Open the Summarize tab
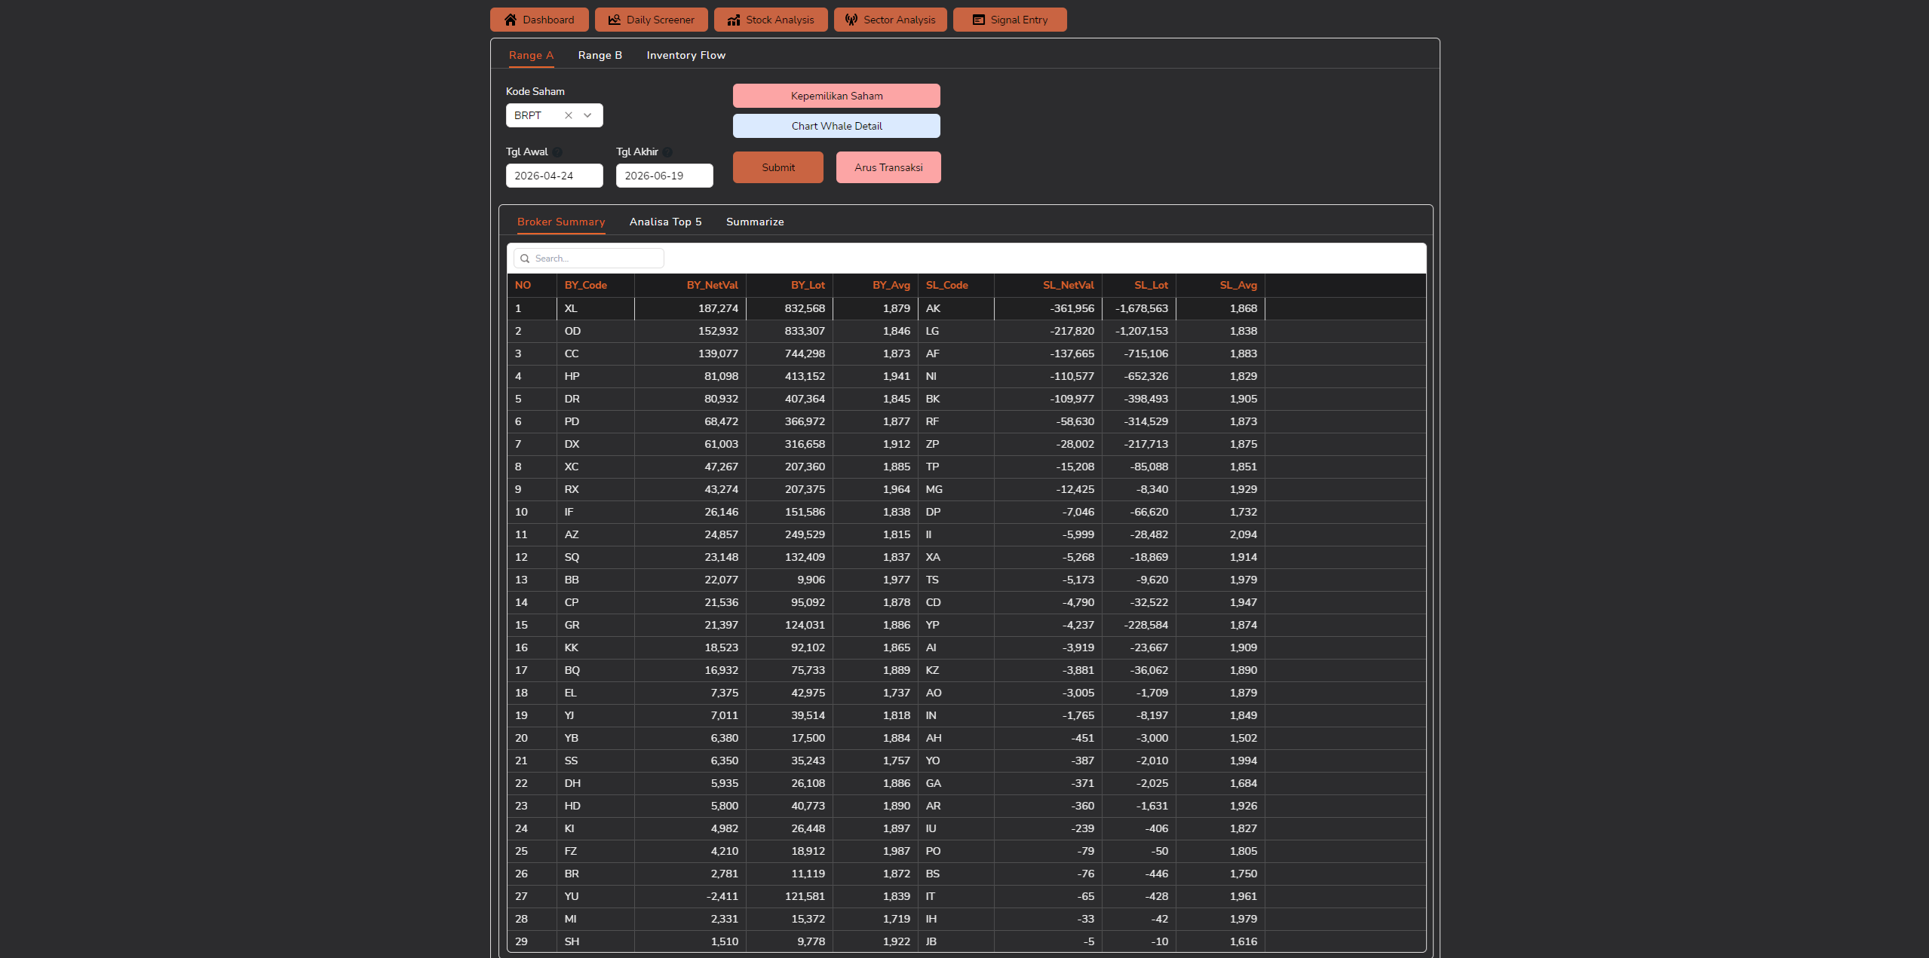1929x958 pixels. pyautogui.click(x=755, y=222)
